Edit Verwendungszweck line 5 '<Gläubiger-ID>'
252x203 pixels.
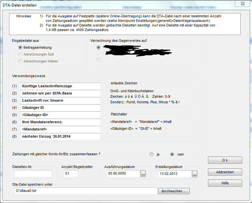pyautogui.click(x=60, y=115)
